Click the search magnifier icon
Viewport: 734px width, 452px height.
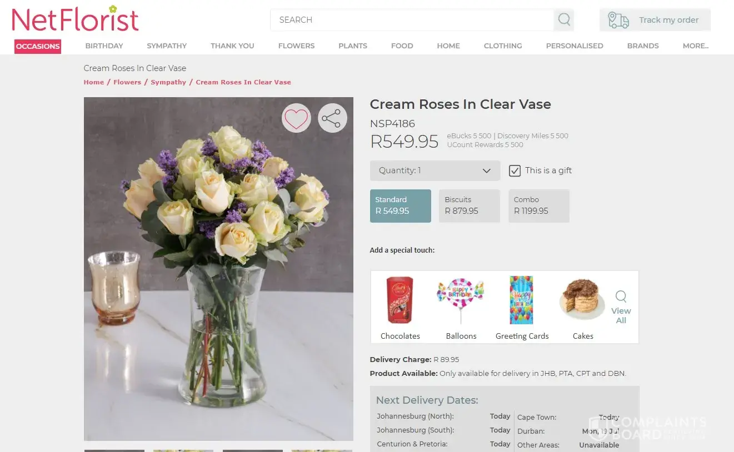[x=564, y=20]
